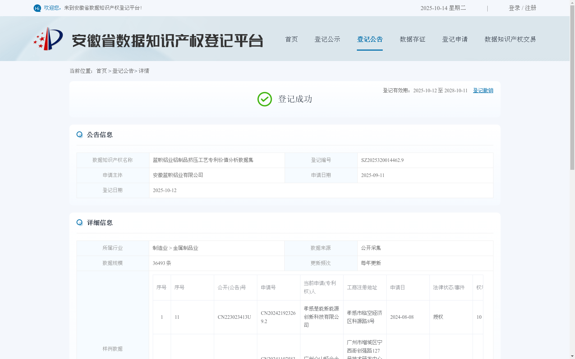Open the 登记申请 tab

pos(455,39)
